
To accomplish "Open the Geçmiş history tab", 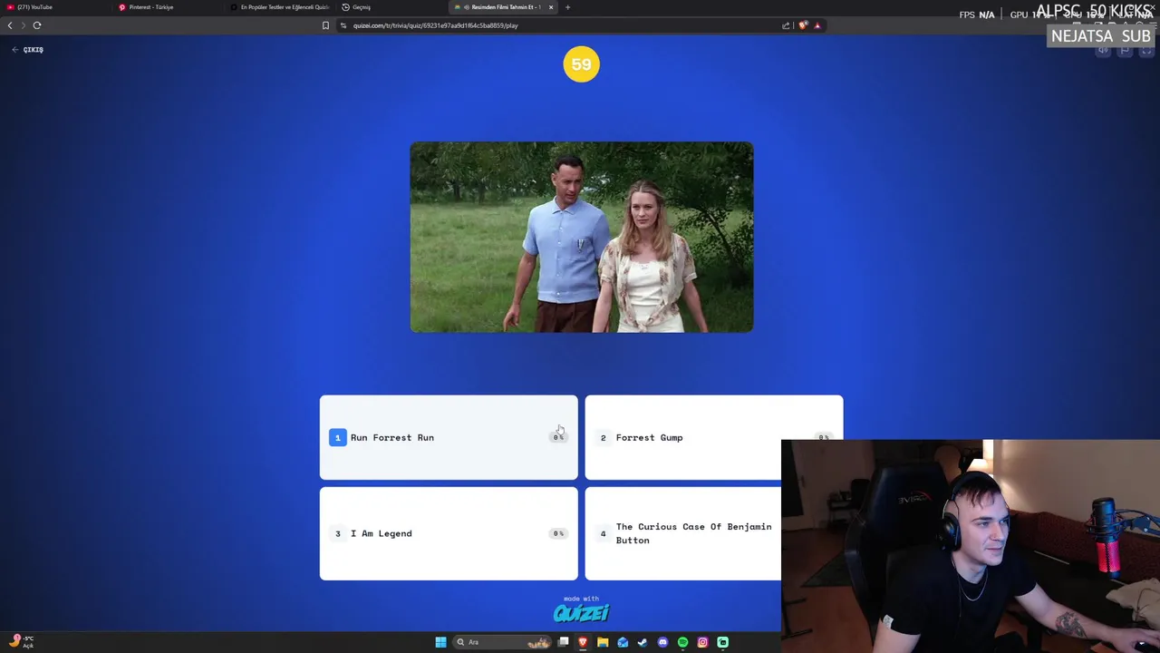I will pyautogui.click(x=391, y=7).
